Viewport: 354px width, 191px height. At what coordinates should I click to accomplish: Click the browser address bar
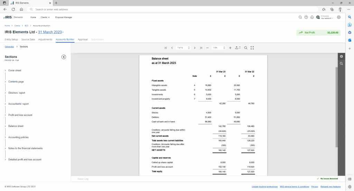pos(173,9)
